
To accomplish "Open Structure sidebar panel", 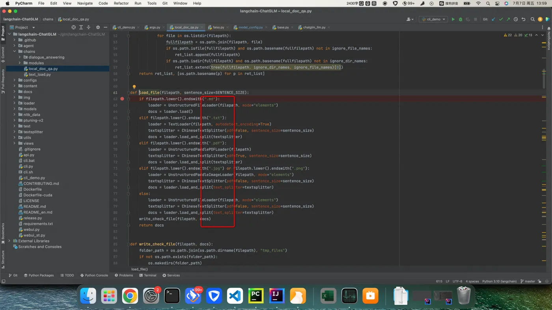I will coord(3,259).
